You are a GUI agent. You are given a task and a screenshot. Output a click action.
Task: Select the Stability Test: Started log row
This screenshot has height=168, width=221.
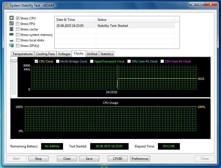pyautogui.click(x=115, y=26)
